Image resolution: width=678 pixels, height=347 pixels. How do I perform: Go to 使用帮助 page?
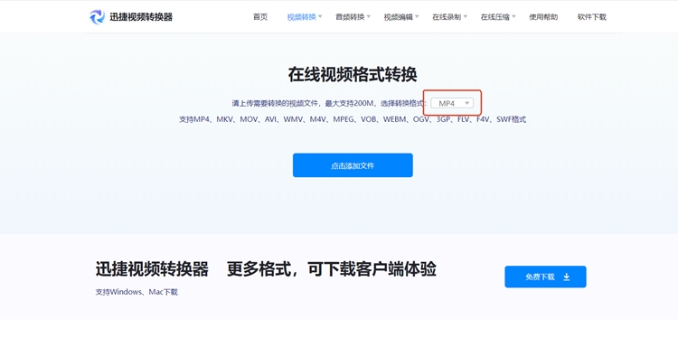coord(543,17)
